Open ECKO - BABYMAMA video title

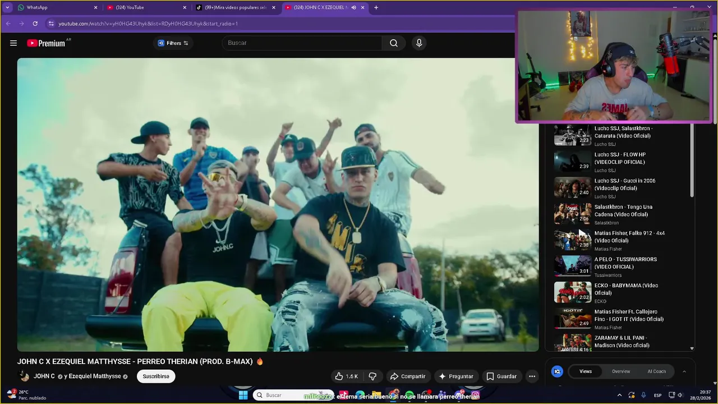626,289
